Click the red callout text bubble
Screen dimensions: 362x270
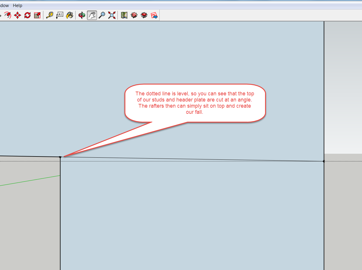tap(195, 102)
